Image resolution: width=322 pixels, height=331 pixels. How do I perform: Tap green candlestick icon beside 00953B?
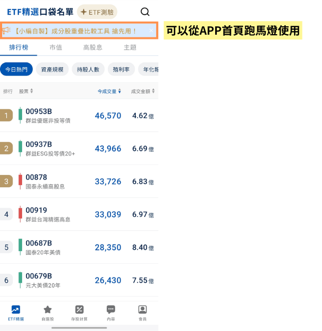coord(21,115)
